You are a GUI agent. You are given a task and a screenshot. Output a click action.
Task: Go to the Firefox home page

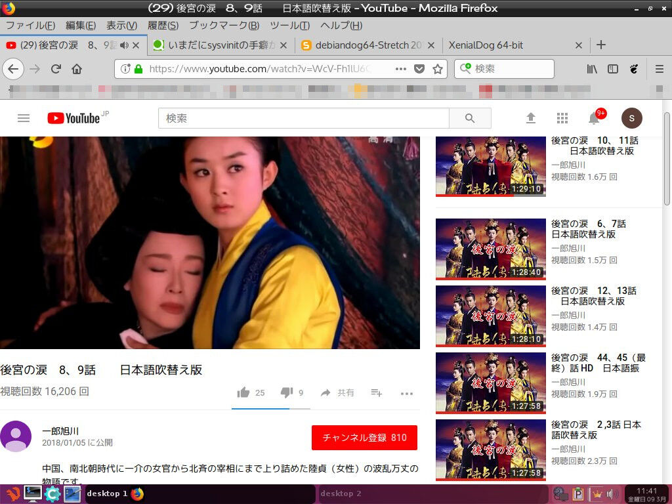(x=77, y=68)
